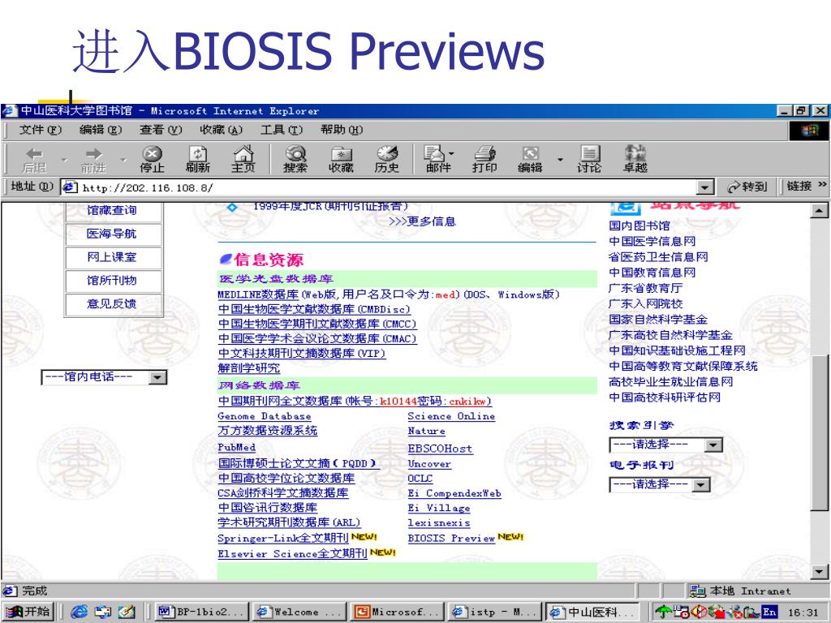Open the PubMed link
The image size is (831, 623).
coord(236,448)
